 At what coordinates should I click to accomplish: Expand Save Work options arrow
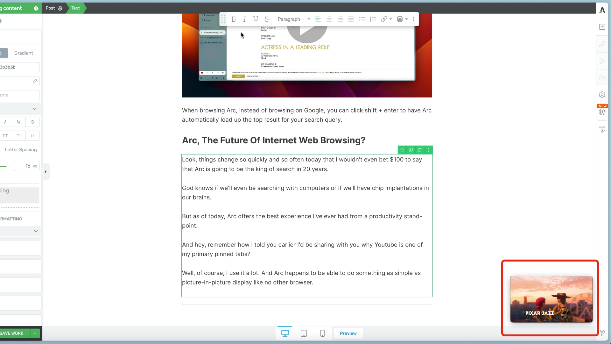click(35, 333)
